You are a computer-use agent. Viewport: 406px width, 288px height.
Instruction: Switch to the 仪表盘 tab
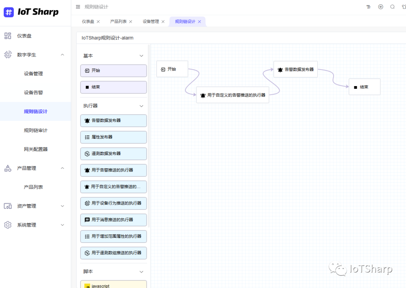point(88,21)
